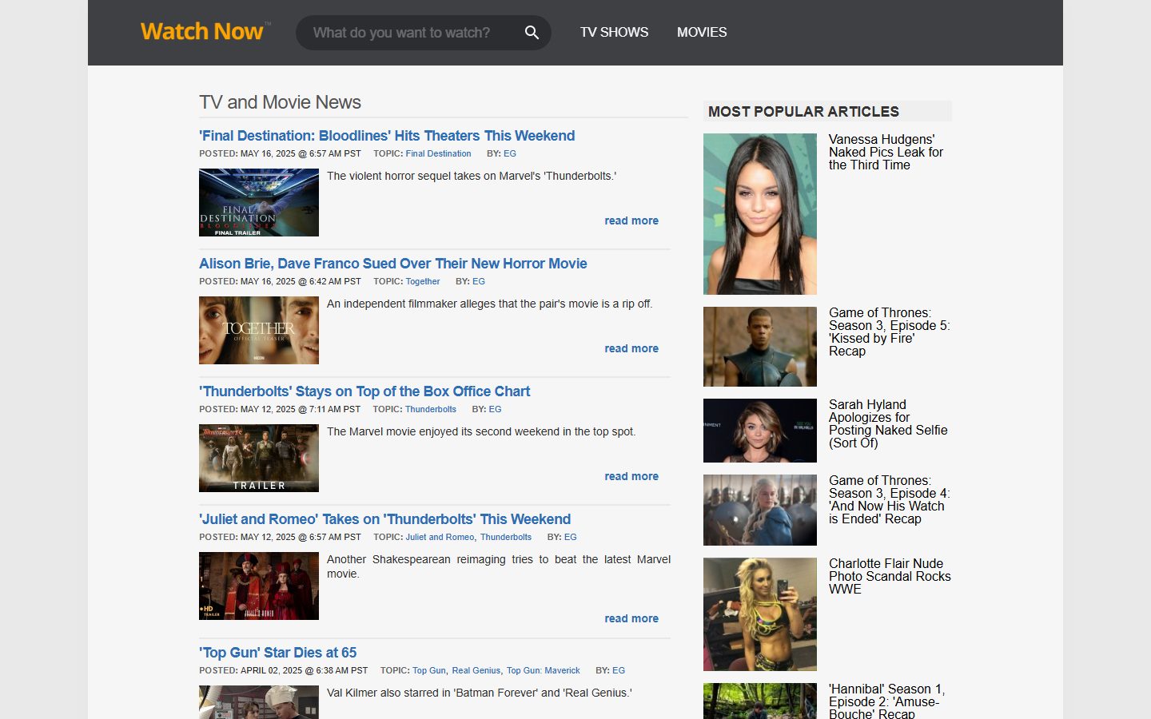The image size is (1151, 719).
Task: Open the Juliet and Romeo trailer thumbnail
Action: pos(259,586)
